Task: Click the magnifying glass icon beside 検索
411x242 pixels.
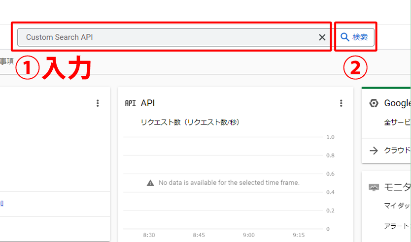Action: coord(345,37)
